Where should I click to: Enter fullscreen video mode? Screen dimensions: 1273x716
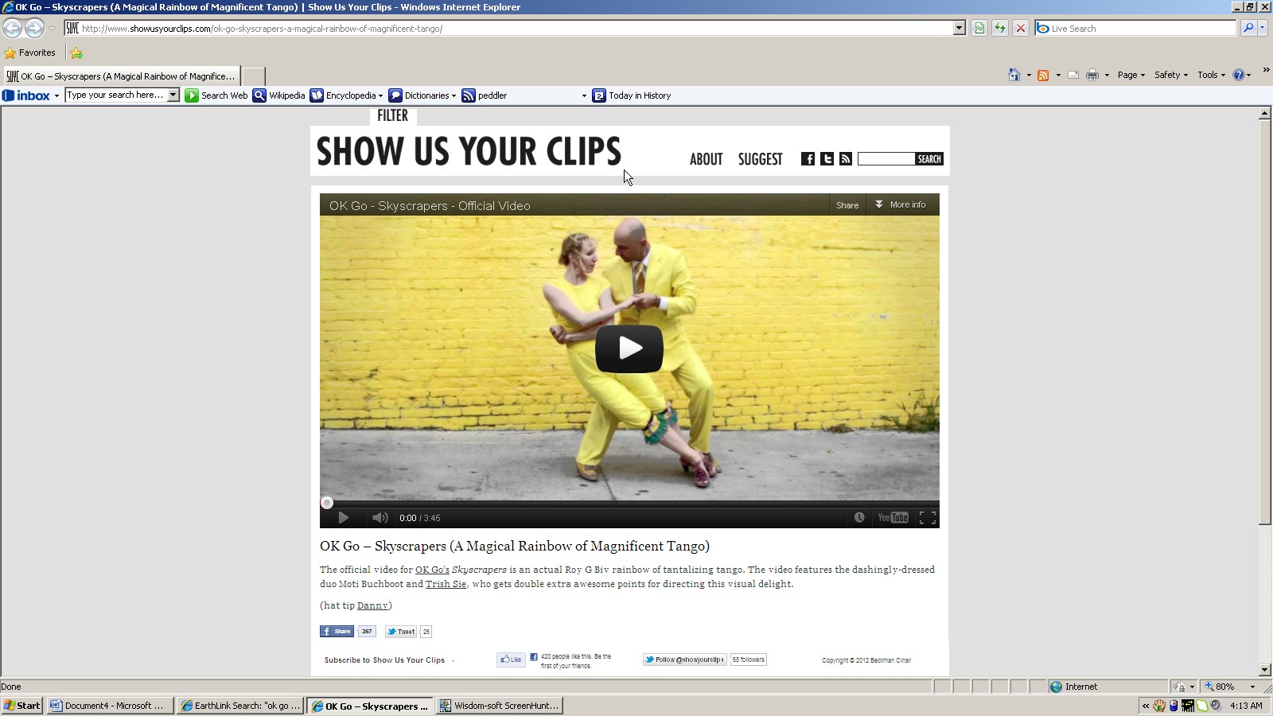click(928, 517)
